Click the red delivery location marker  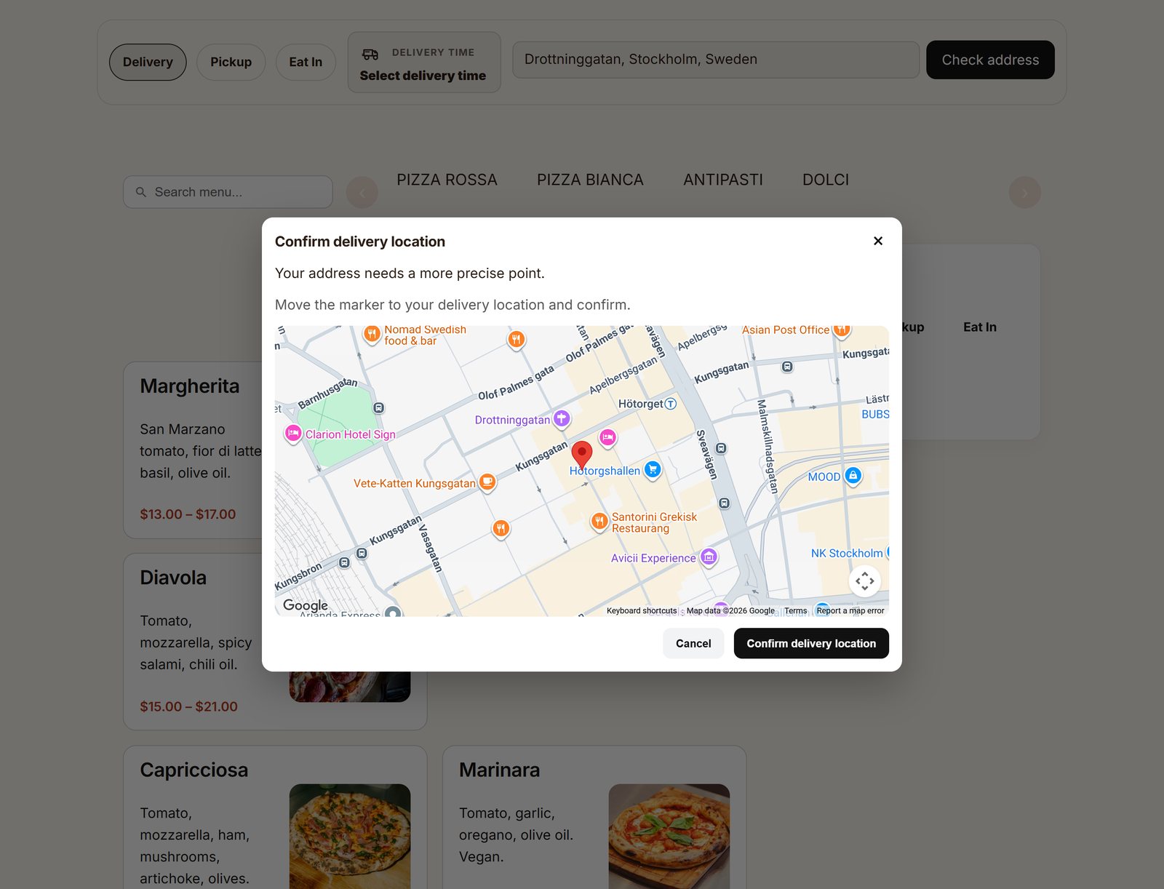pos(582,454)
